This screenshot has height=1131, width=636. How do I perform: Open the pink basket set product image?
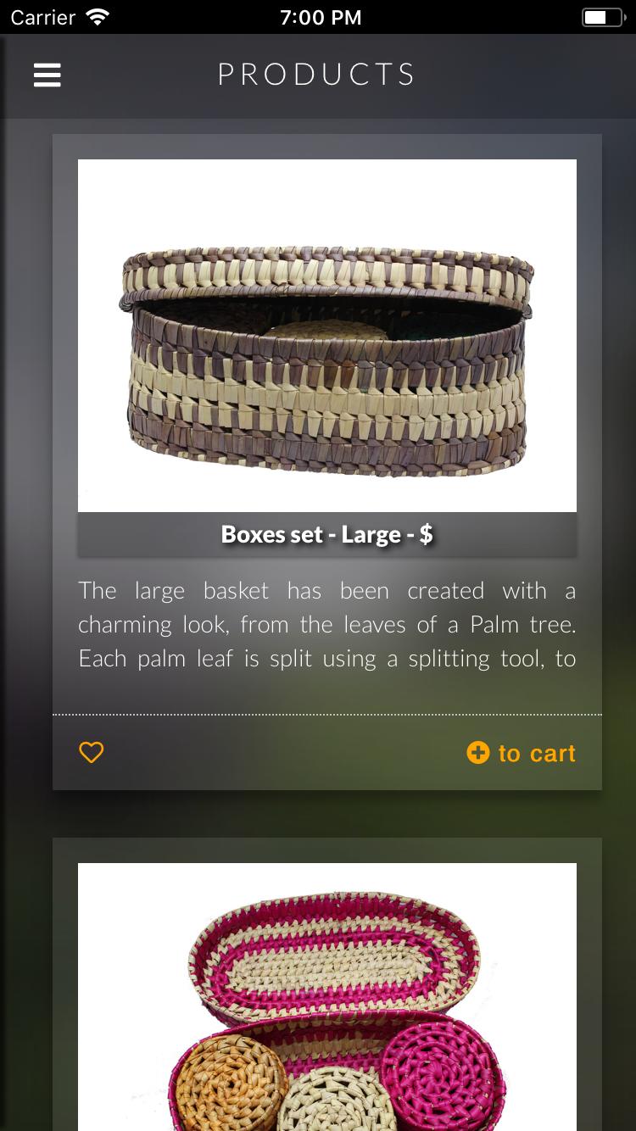point(327,997)
